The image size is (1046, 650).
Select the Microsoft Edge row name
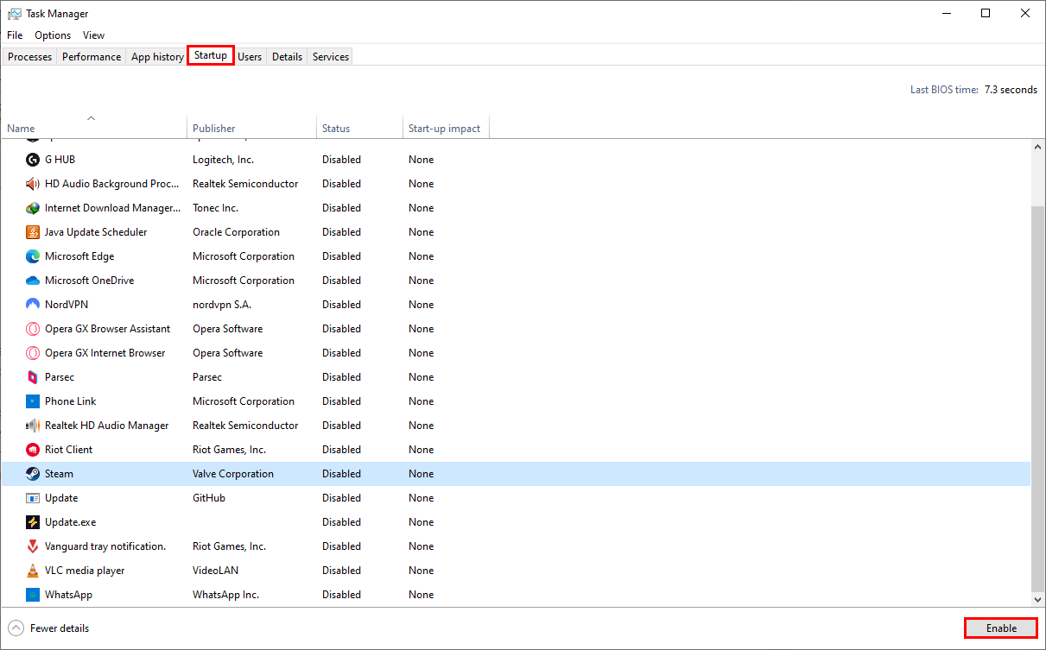pos(79,256)
